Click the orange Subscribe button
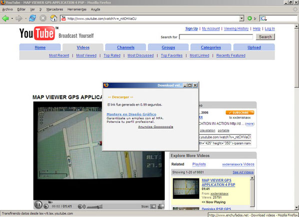Screen dimensions: 299x217 pos(240,112)
